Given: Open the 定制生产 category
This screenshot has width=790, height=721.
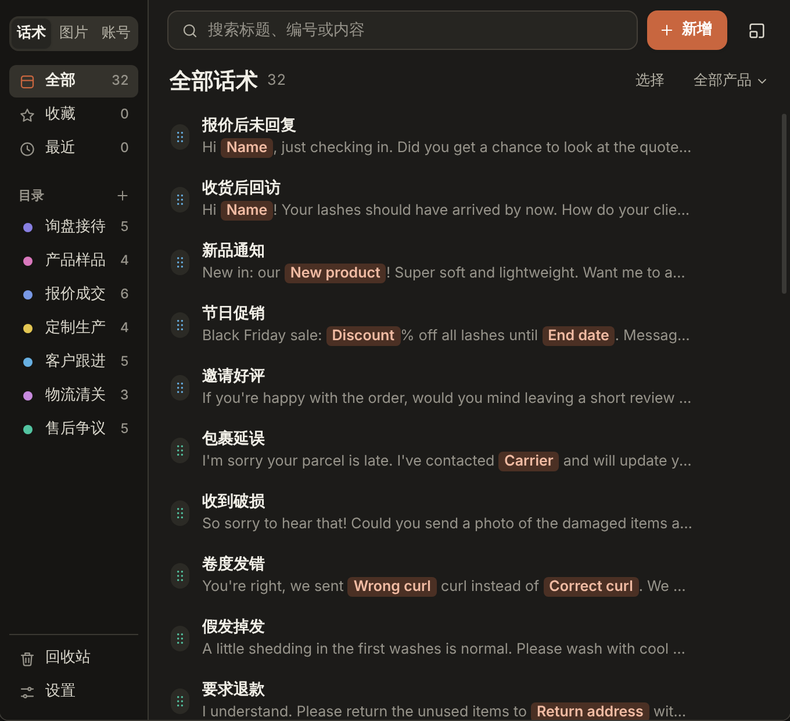Looking at the screenshot, I should [x=74, y=327].
